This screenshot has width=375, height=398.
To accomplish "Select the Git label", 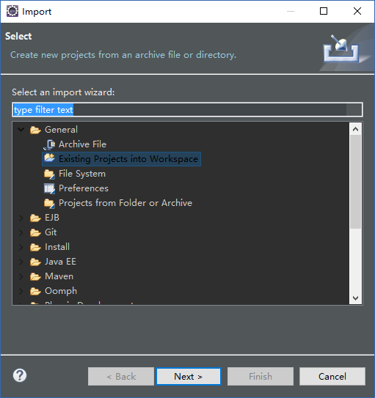I will click(51, 232).
